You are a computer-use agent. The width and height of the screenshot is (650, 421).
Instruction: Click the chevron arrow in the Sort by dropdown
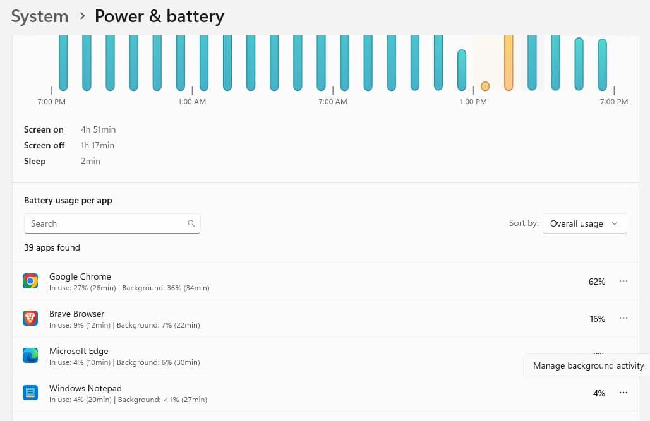(615, 224)
